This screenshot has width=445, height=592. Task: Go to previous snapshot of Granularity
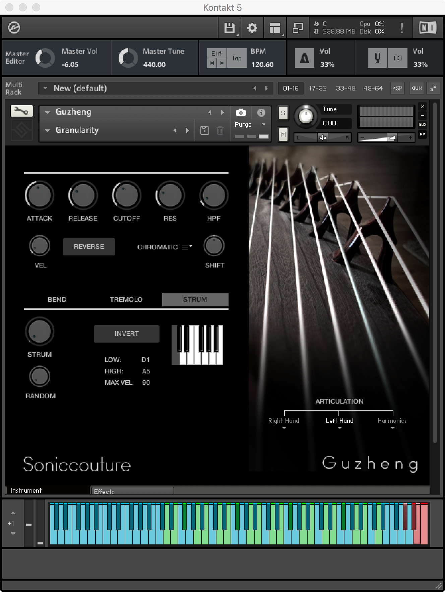point(175,130)
